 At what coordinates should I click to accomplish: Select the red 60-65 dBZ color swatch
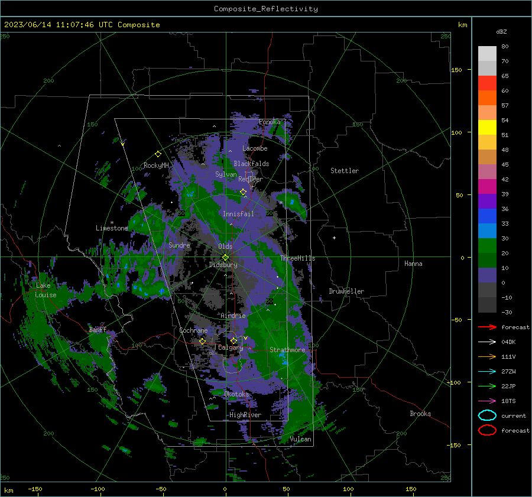coord(487,83)
